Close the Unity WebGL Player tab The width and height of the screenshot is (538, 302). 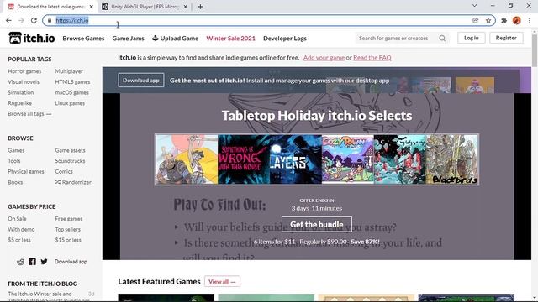(x=186, y=7)
